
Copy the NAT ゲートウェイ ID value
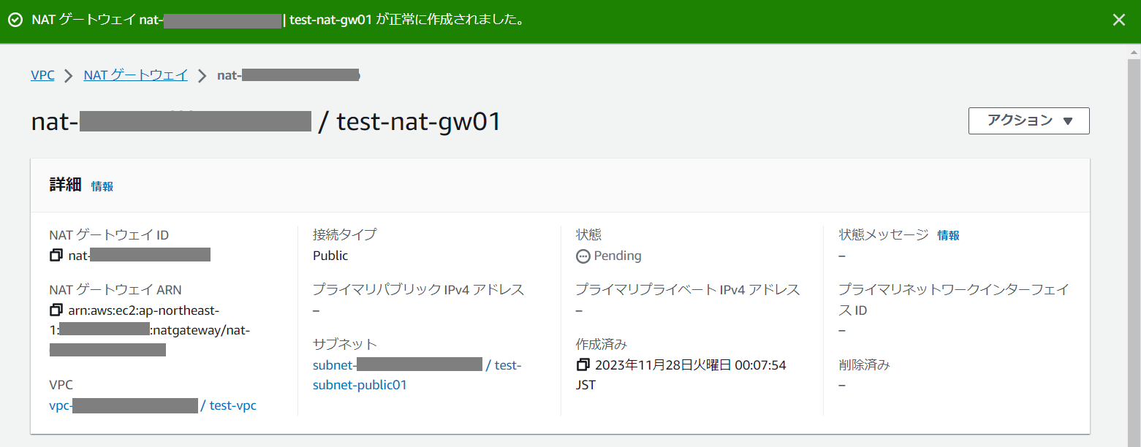pos(56,255)
